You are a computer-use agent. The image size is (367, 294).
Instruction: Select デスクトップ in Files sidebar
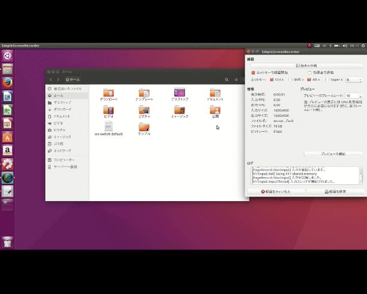pos(67,103)
